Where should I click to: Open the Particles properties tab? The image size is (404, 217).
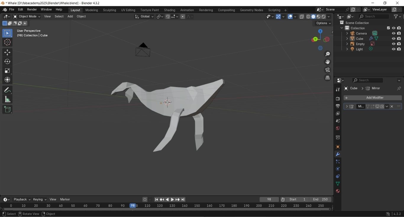338,162
